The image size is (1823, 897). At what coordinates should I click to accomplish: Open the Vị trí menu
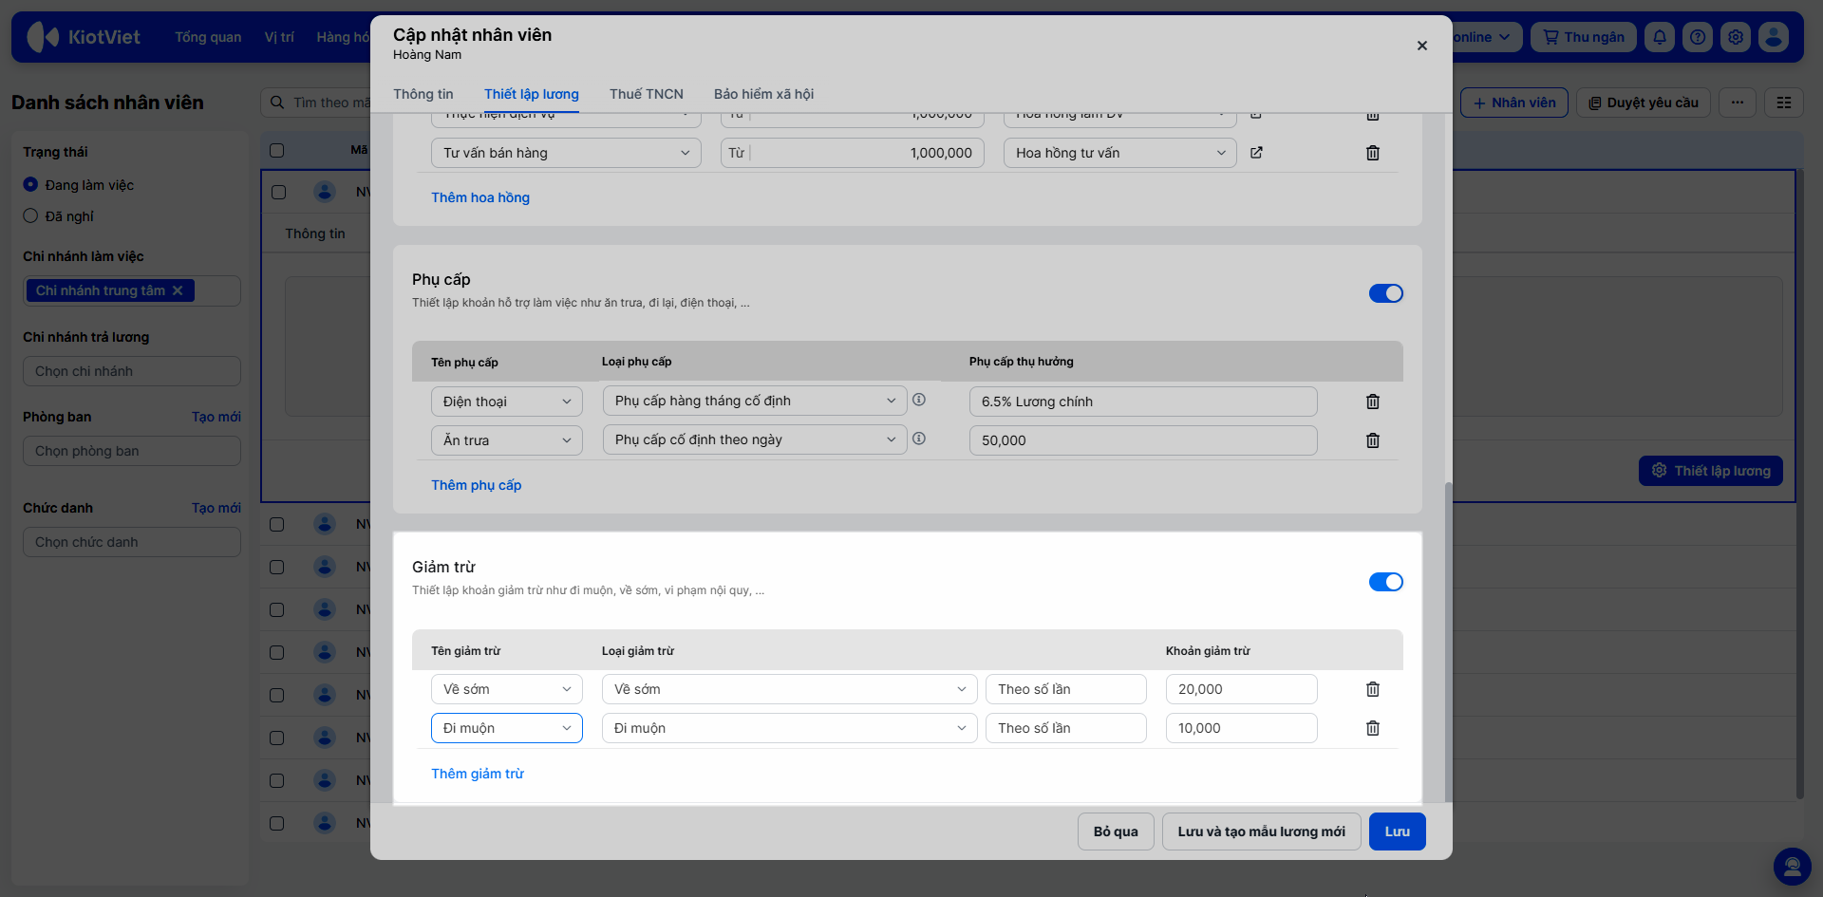(279, 37)
